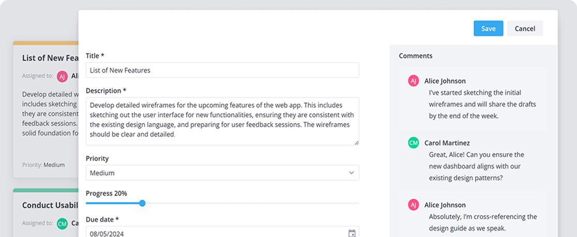Focus the Title input field
Image resolution: width=577 pixels, height=237 pixels.
coord(222,70)
